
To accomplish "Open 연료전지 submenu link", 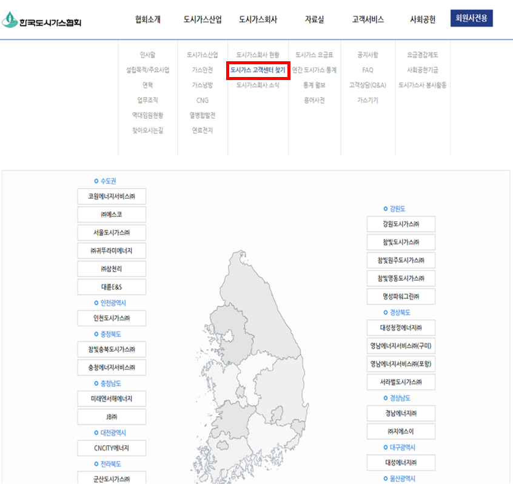I will pos(203,130).
